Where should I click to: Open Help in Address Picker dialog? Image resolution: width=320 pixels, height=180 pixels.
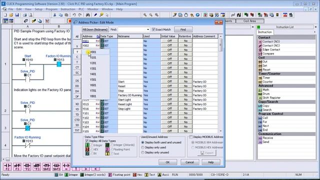coord(211,162)
